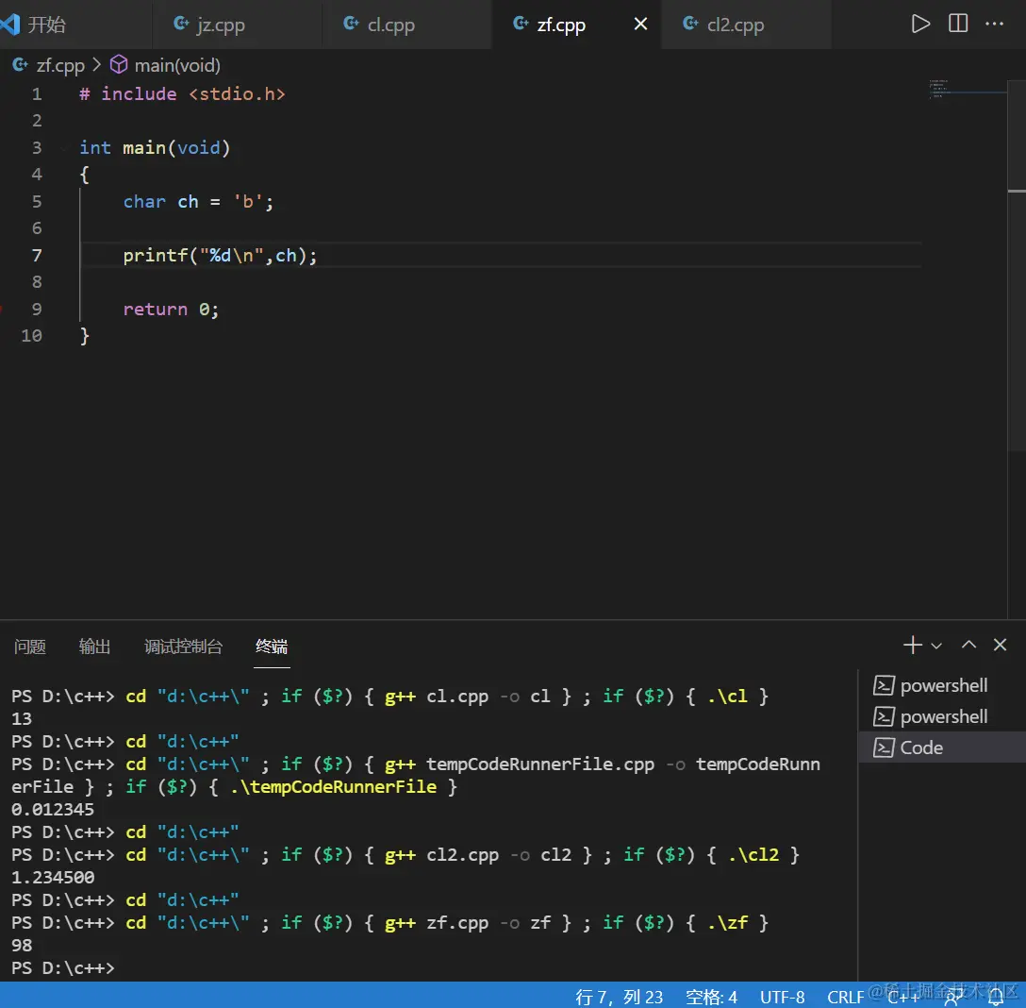Run the code with the play button
The image size is (1026, 1008).
pyautogui.click(x=920, y=24)
